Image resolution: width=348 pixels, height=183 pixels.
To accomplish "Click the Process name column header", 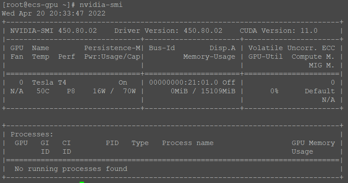I will 188,143.
